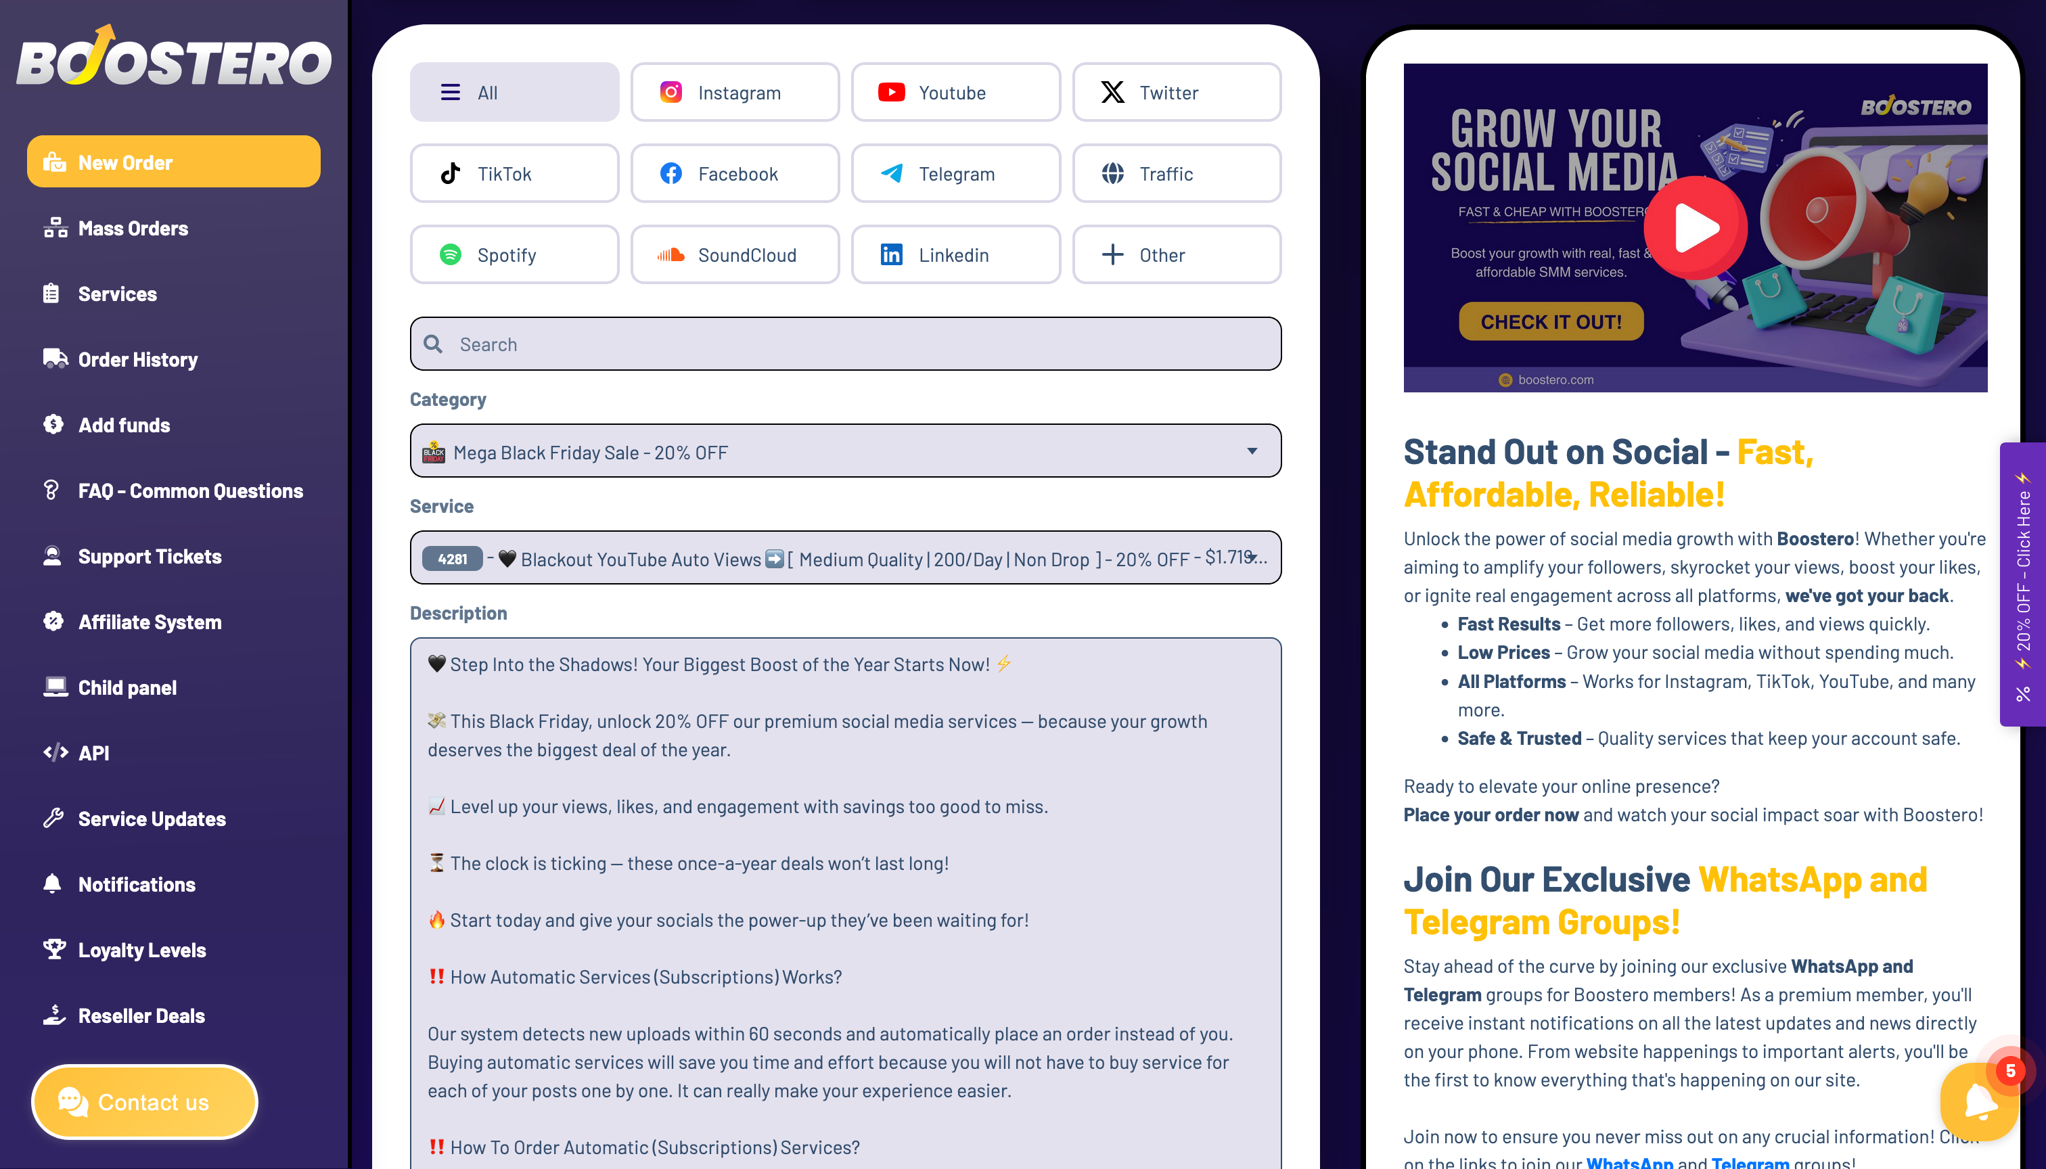The width and height of the screenshot is (2046, 1169).
Task: Click into the Search field
Action: pos(845,344)
